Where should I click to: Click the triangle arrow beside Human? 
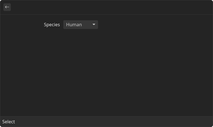point(94,25)
